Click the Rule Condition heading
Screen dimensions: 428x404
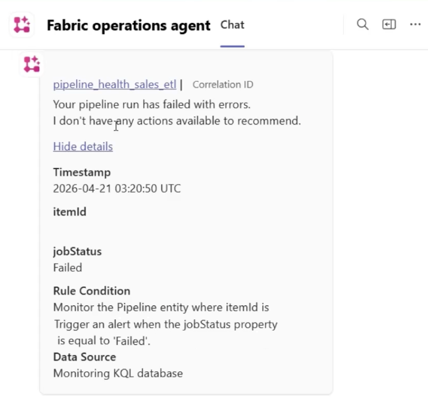92,291
